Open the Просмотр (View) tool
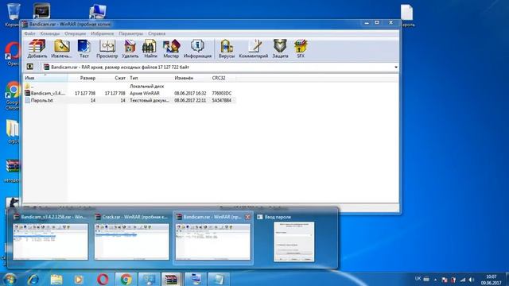Viewport: 509px width, 286px height. (x=107, y=49)
